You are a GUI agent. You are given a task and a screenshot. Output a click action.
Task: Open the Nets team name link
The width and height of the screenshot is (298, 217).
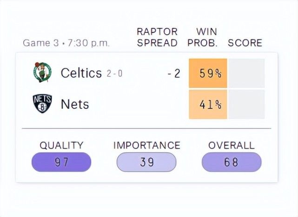coord(75,104)
